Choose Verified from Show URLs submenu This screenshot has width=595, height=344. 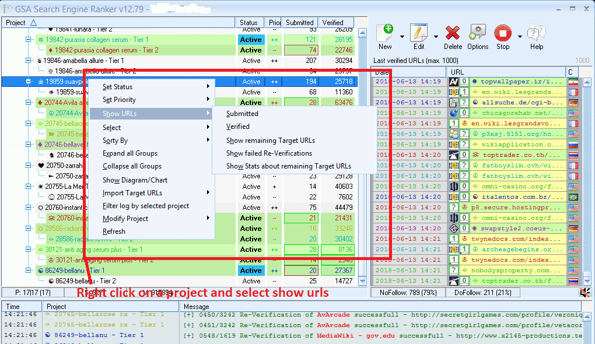[x=238, y=127]
